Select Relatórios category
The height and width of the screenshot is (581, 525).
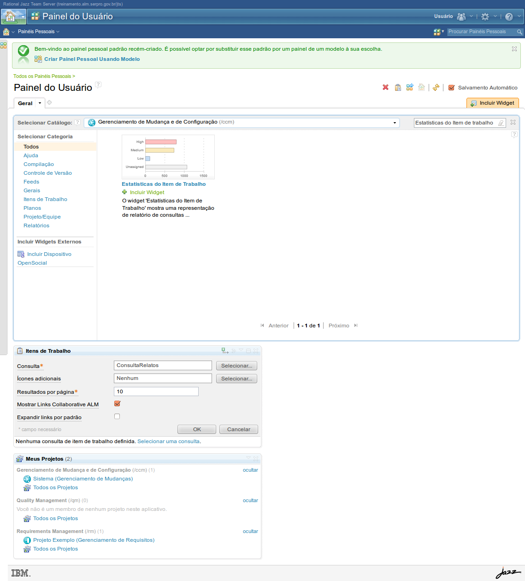coord(36,225)
